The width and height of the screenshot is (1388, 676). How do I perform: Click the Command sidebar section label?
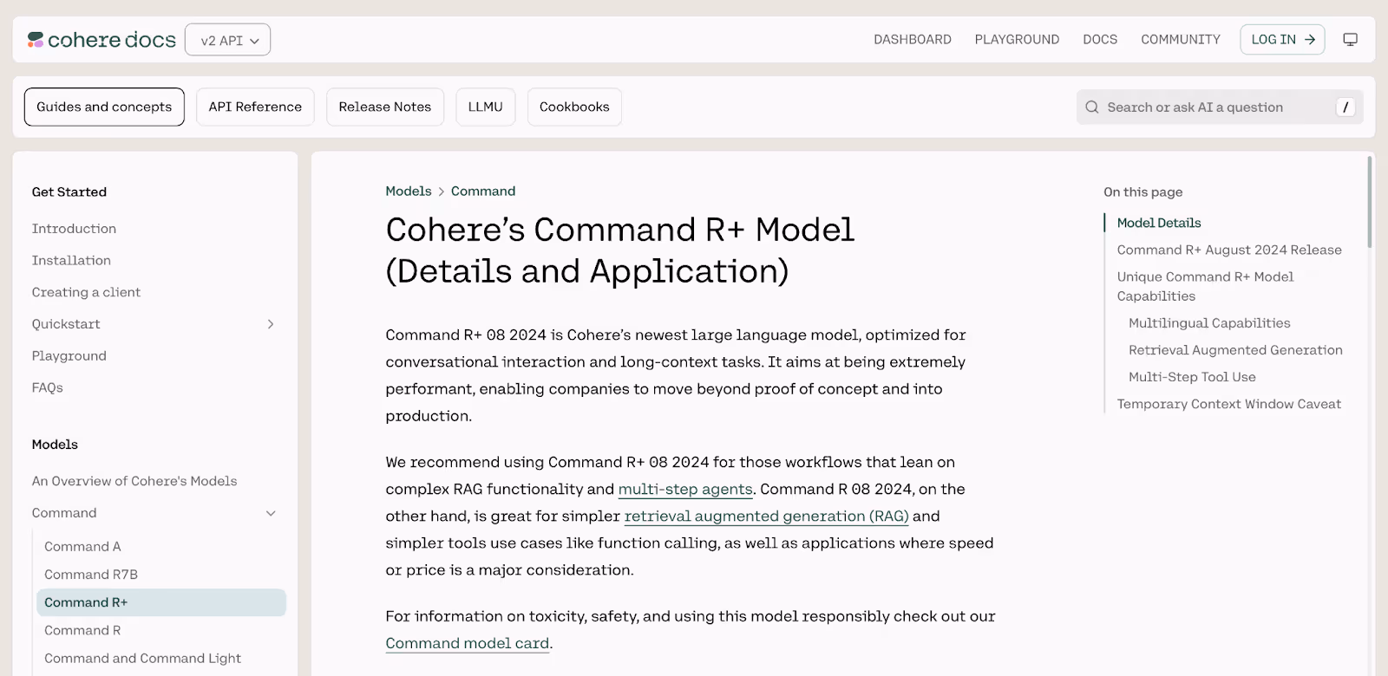click(x=64, y=513)
